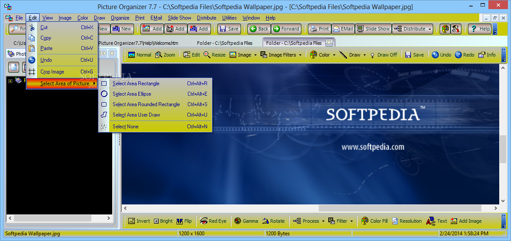The width and height of the screenshot is (511, 241).
Task: Click the Help question mark toolbar button
Action: (x=480, y=29)
